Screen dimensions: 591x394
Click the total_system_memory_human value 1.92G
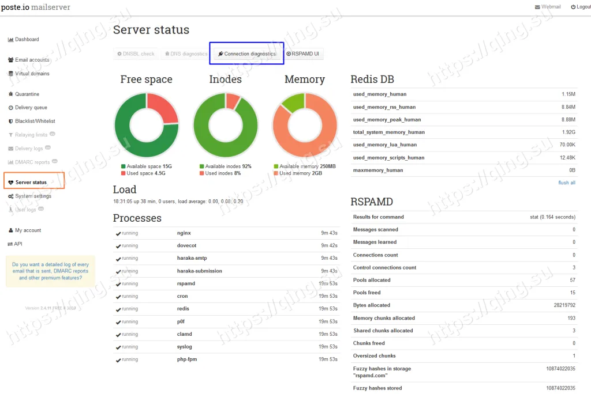click(x=568, y=132)
